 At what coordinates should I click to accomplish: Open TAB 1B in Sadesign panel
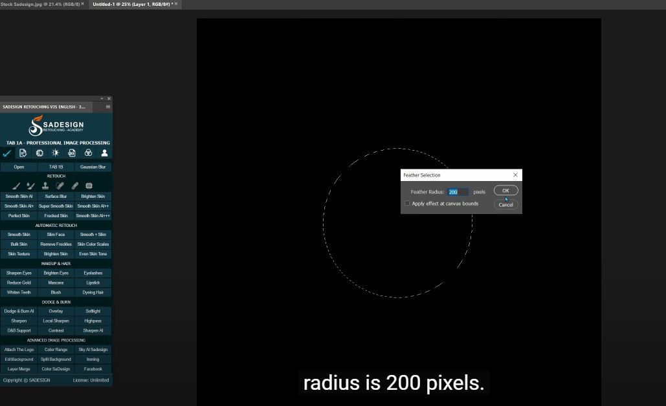click(56, 167)
